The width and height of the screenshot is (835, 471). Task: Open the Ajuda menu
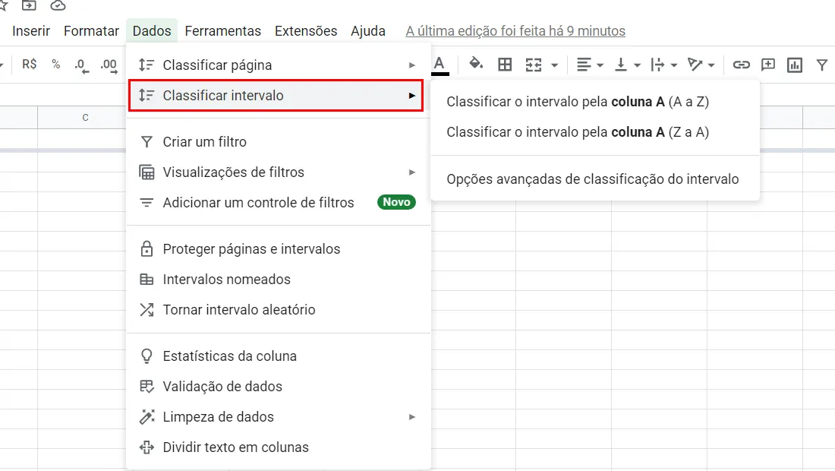[x=368, y=31]
